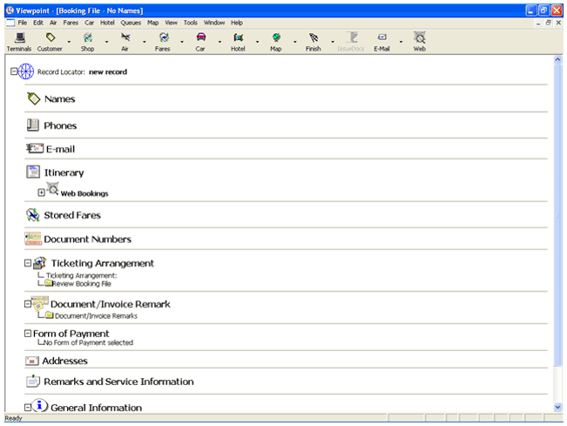Open the Queues menu
This screenshot has height=426, width=567.
[x=131, y=23]
